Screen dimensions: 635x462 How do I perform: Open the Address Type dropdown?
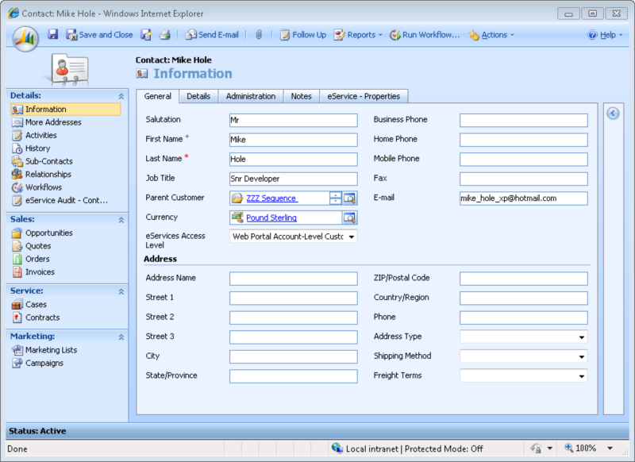click(582, 337)
